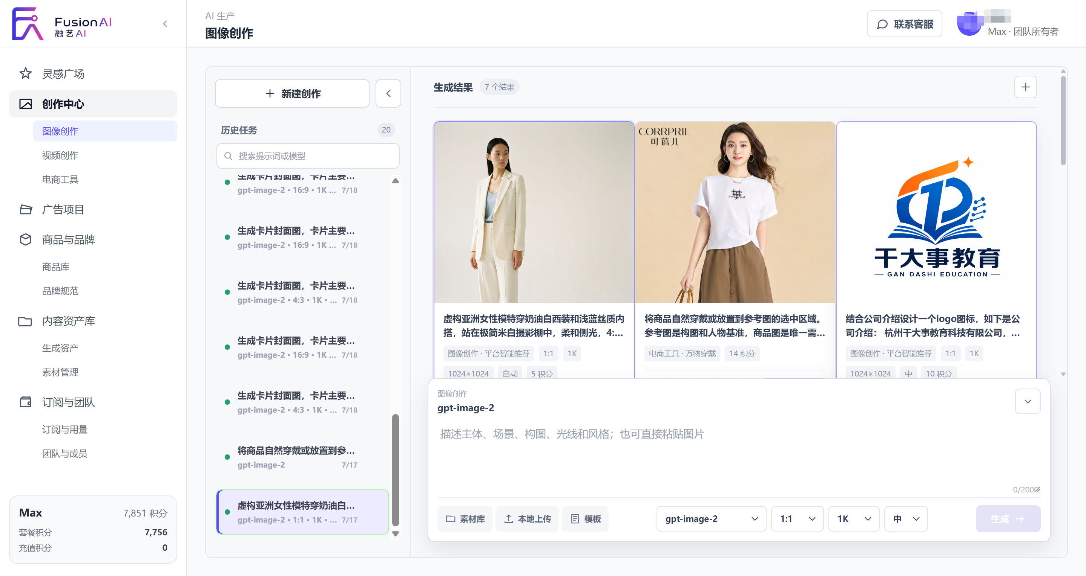Click the folder icon beside 广告项目
The image size is (1086, 576).
point(26,209)
